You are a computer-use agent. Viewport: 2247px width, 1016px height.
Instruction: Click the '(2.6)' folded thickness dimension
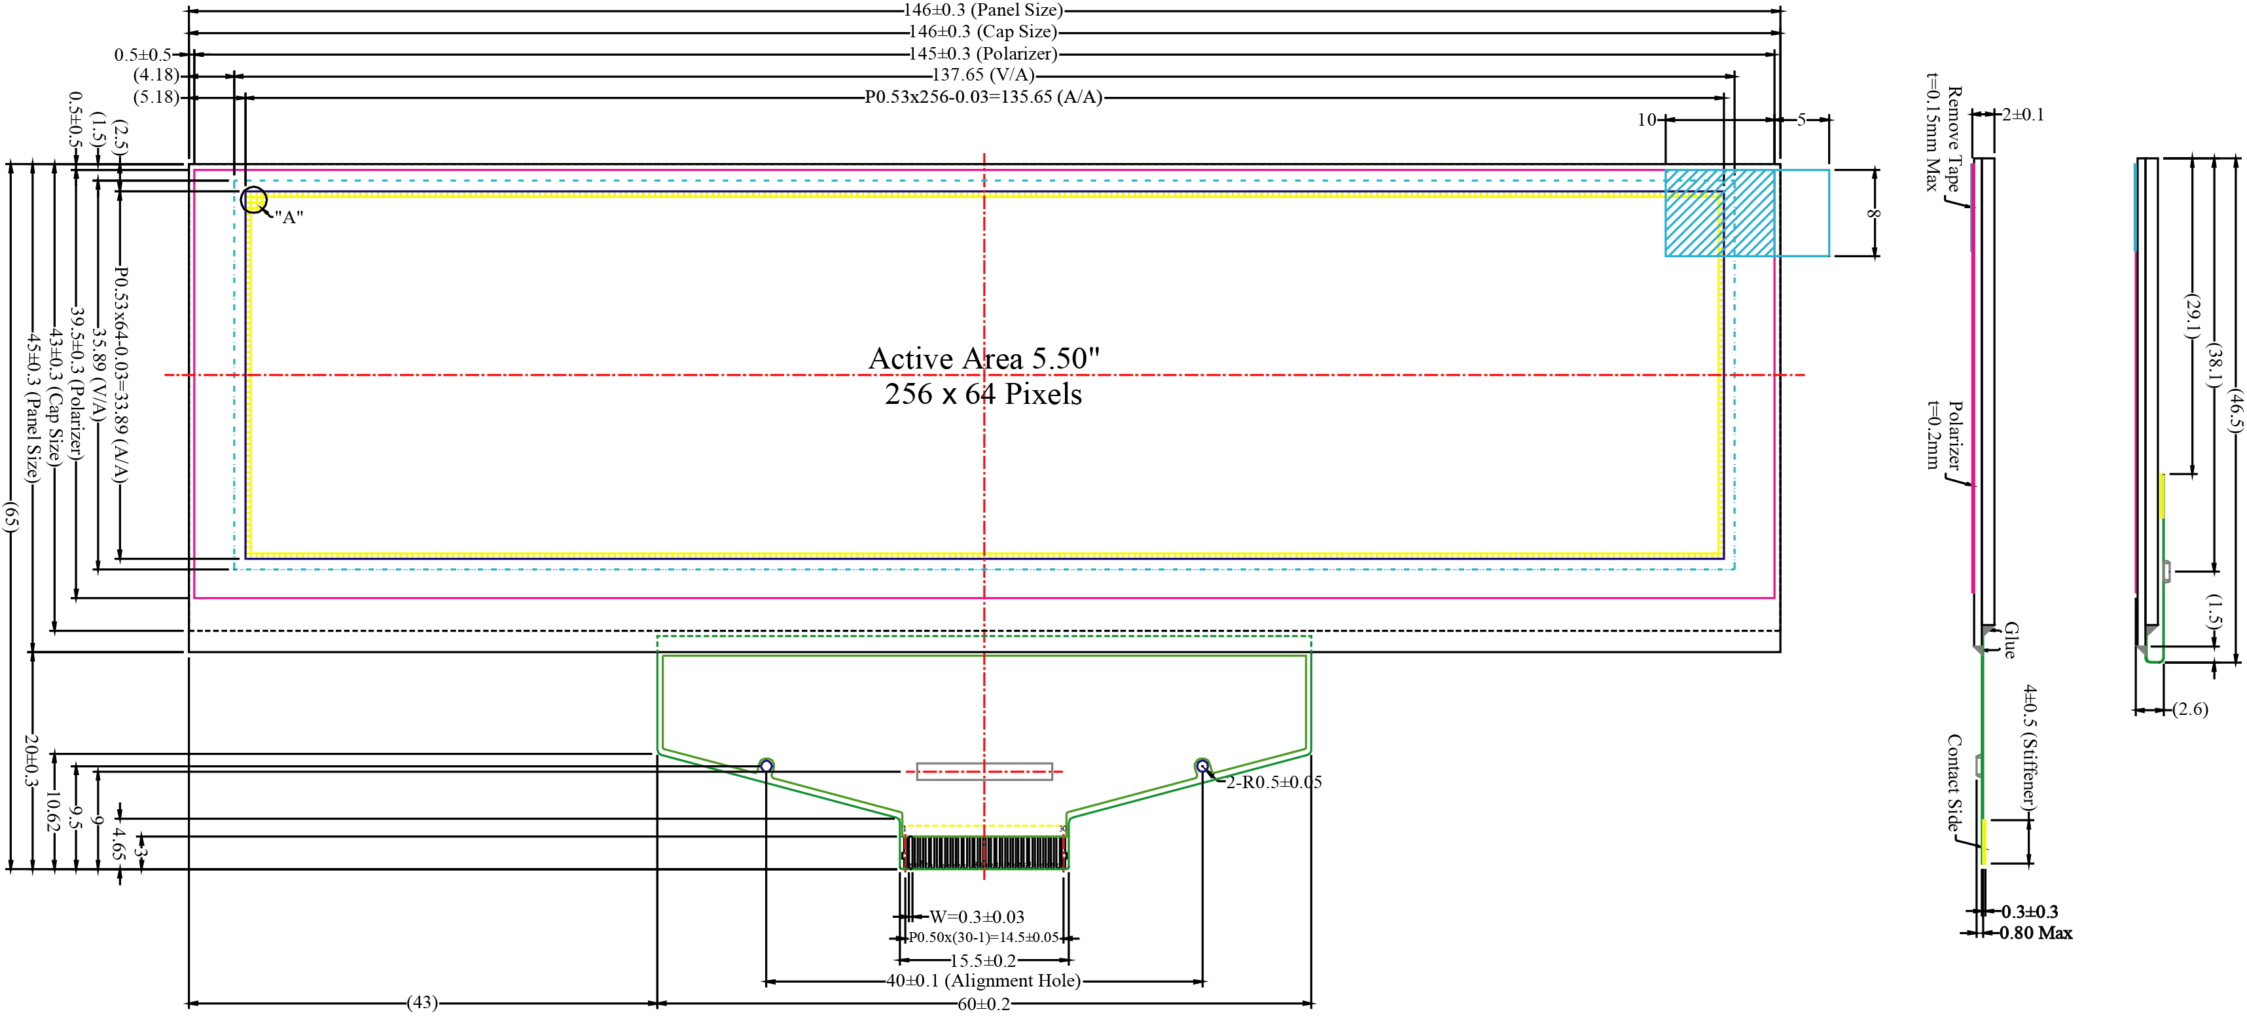(2190, 710)
